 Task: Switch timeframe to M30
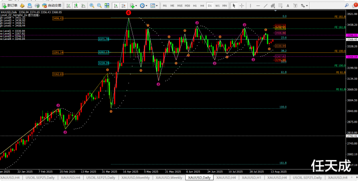point(187,5)
